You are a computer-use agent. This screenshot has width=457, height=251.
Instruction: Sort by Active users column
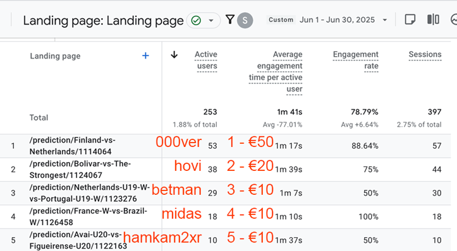point(206,60)
